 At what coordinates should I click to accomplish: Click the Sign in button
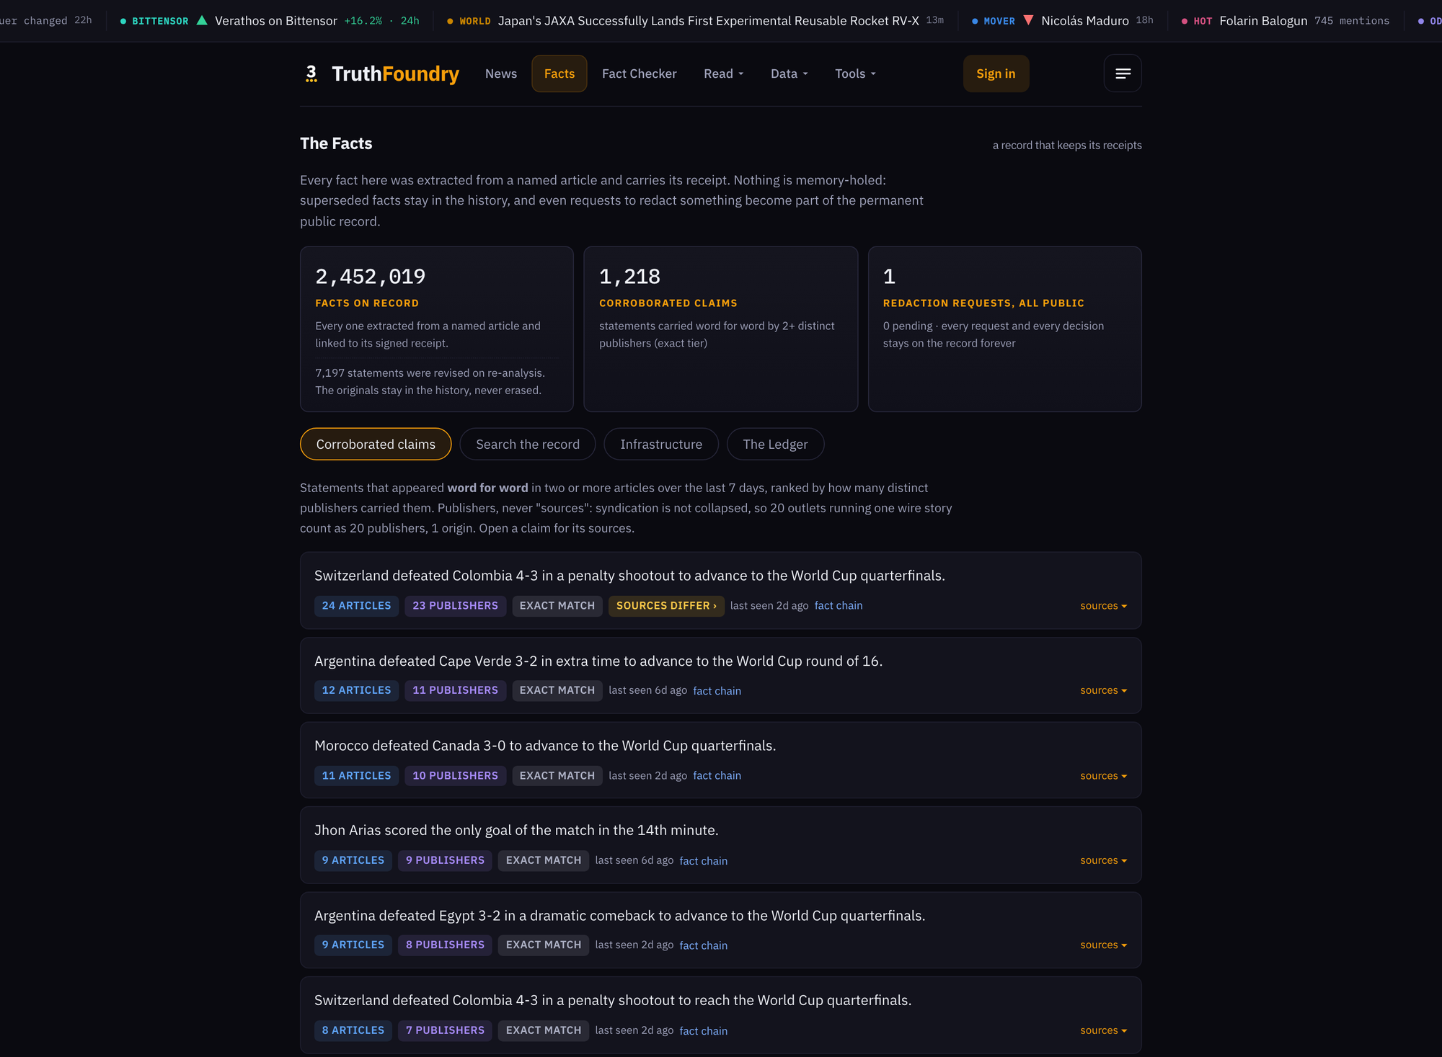point(996,73)
